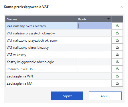Click Konto cell for VAT należny przyszłych okresów

click(94, 33)
